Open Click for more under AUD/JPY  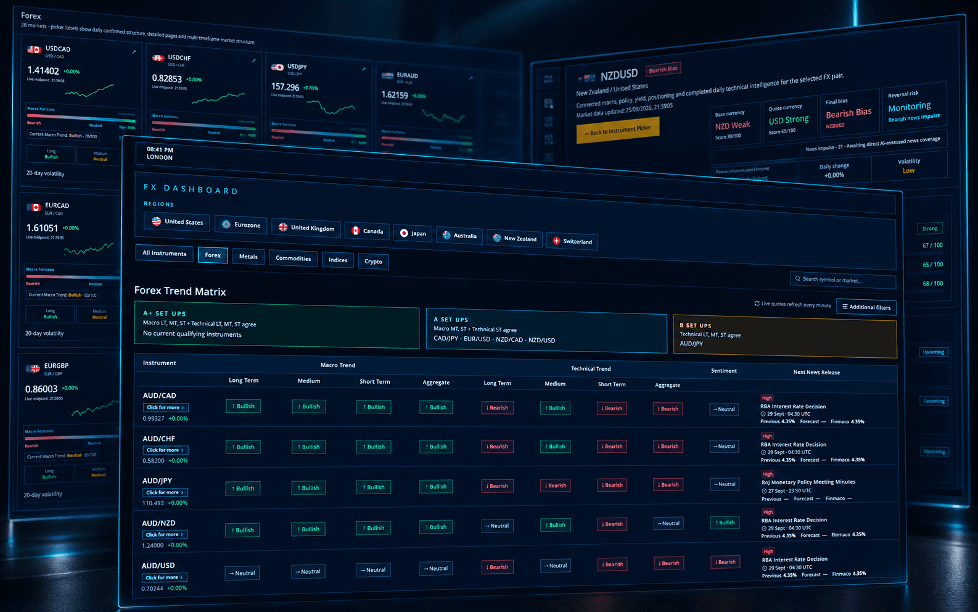[x=165, y=492]
